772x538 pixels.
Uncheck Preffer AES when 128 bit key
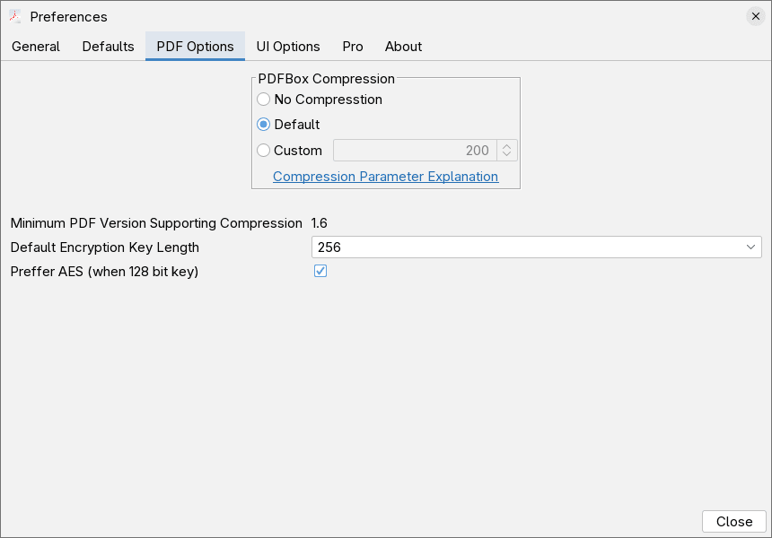[320, 271]
